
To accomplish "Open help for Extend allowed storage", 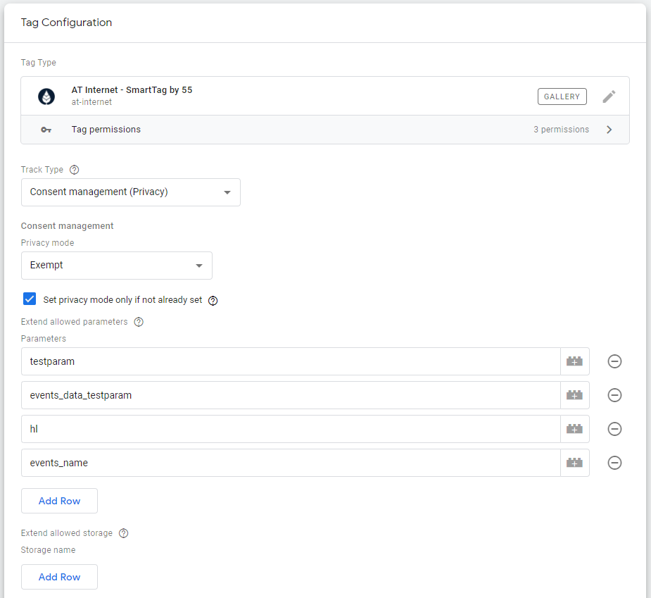I will pyautogui.click(x=123, y=533).
